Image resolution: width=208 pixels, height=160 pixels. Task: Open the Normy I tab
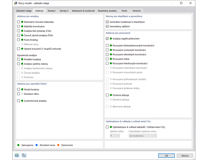[52, 11]
